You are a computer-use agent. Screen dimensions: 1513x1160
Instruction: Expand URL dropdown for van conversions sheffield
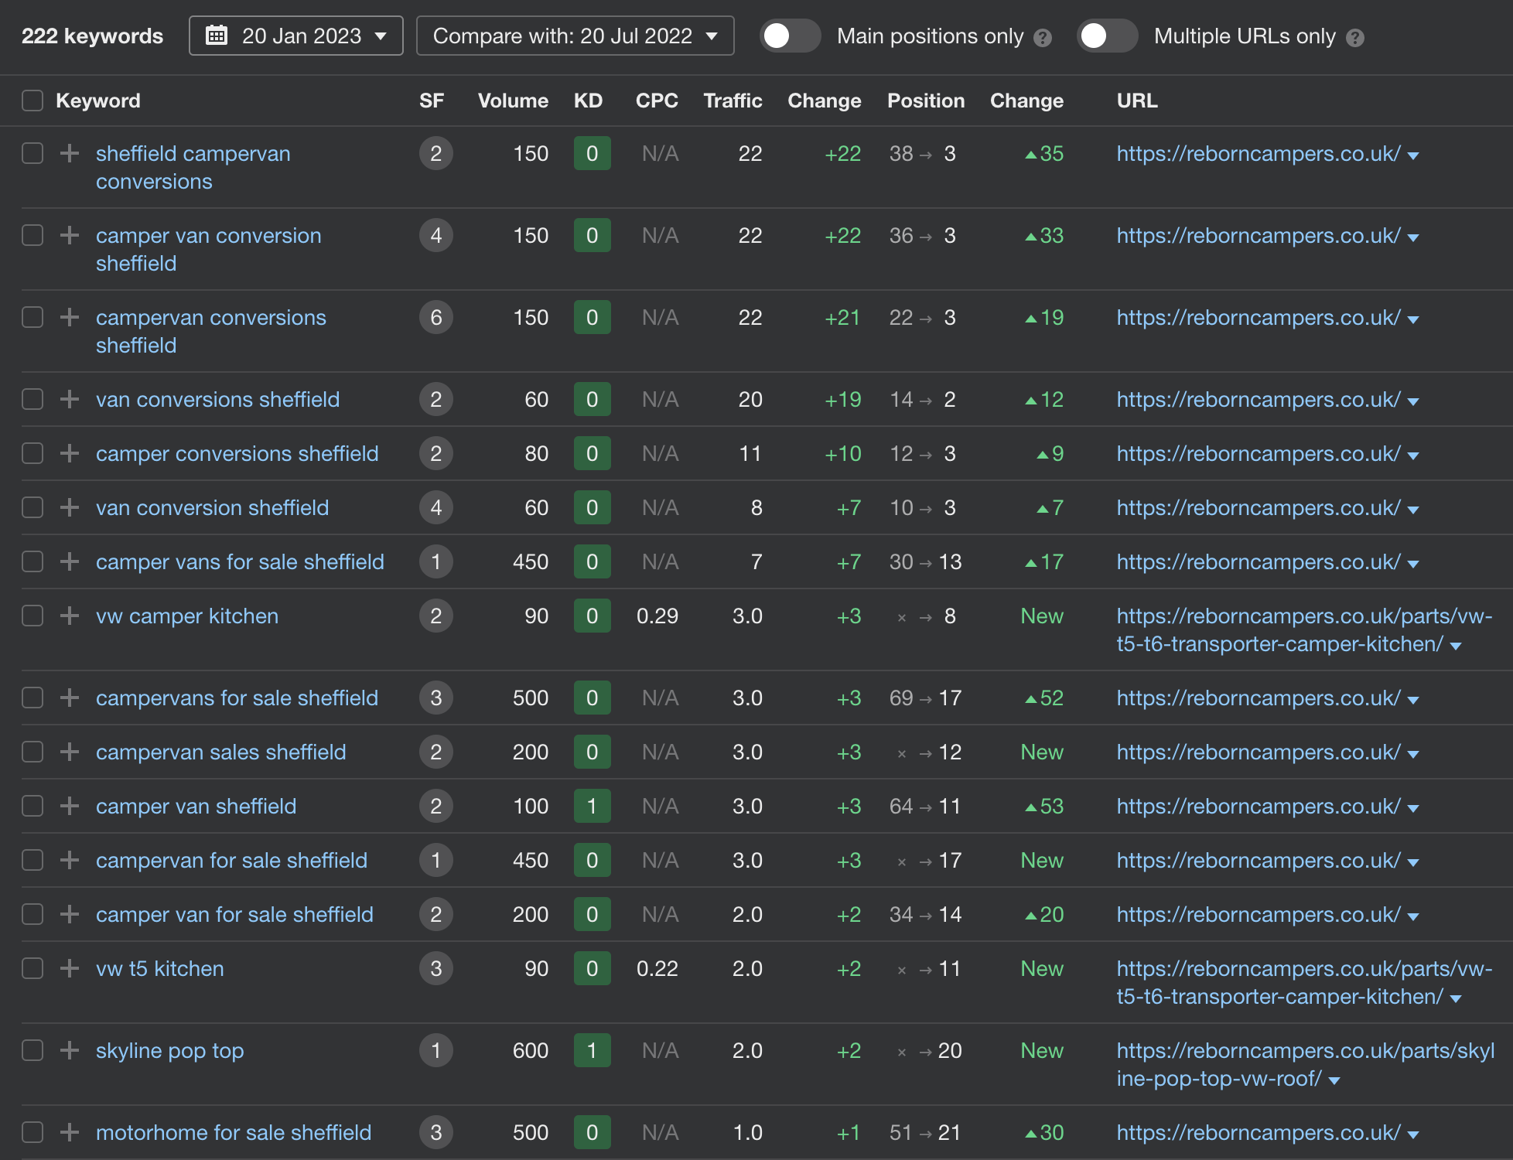(x=1413, y=401)
